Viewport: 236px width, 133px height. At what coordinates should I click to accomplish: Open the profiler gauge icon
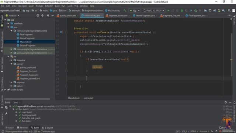pyautogui.click(x=191, y=11)
